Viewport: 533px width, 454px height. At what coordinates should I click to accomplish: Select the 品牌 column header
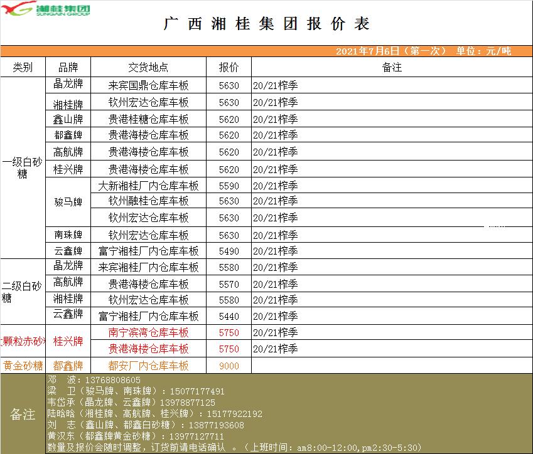(68, 67)
